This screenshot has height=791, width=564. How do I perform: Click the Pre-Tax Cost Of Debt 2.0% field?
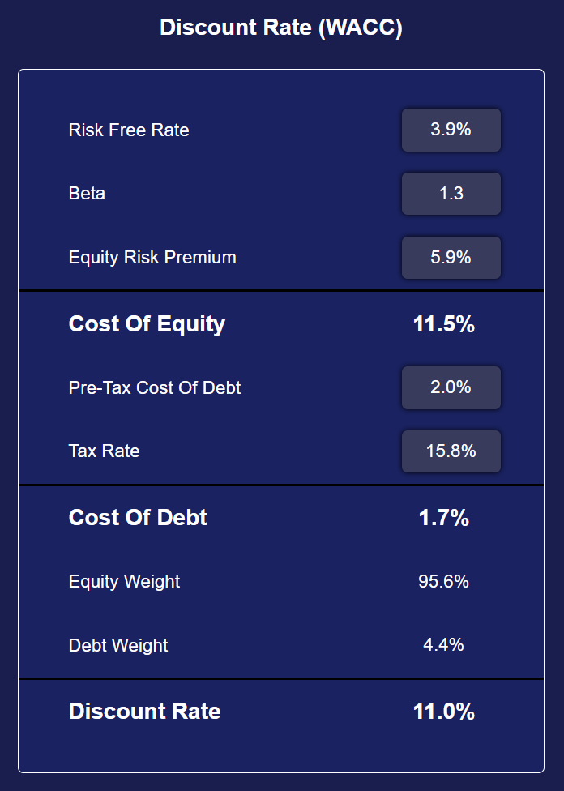point(451,387)
